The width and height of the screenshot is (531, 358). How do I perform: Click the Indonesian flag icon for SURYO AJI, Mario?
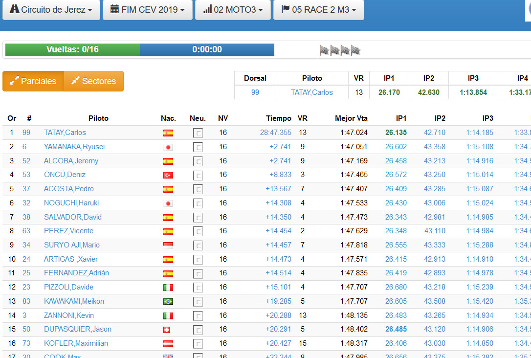coord(168,246)
